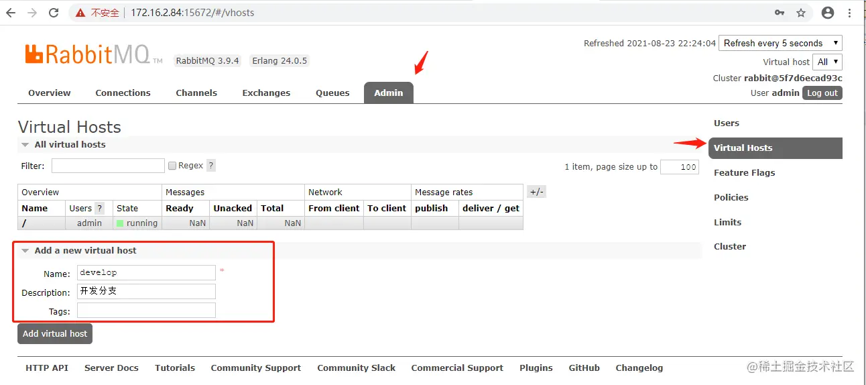This screenshot has width=866, height=385.
Task: Sort by the Ready column header
Action: [x=180, y=209]
